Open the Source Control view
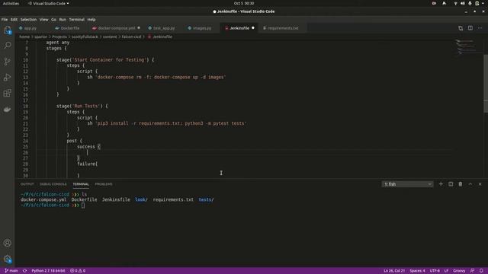The width and height of the screenshot is (488, 274). pos(7,62)
